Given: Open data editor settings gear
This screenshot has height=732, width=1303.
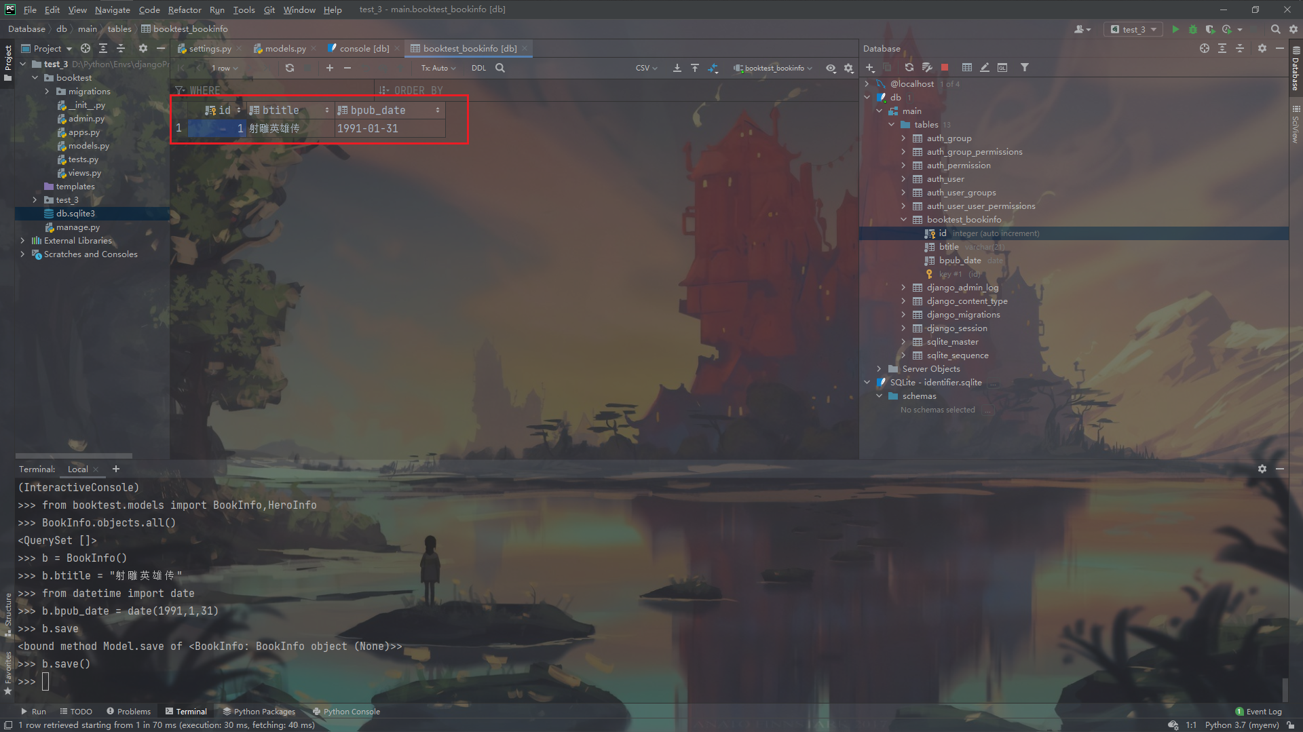Looking at the screenshot, I should 848,68.
